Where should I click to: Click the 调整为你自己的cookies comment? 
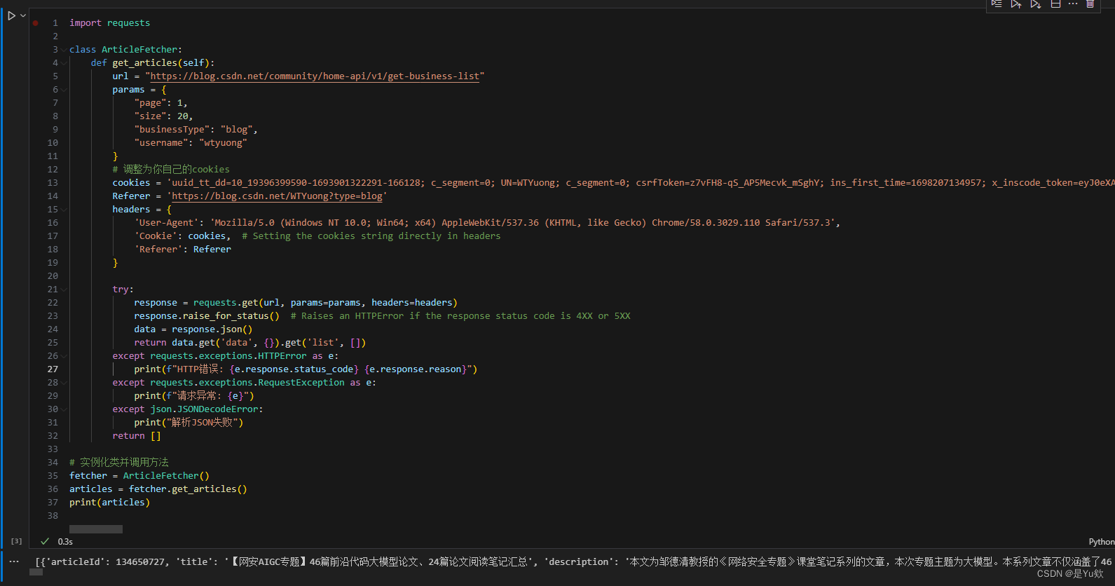pos(171,170)
